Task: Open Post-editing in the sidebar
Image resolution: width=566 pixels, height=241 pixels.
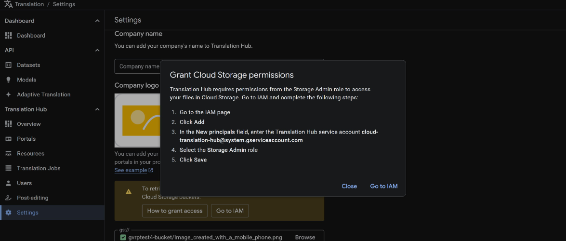Action: tap(53, 198)
